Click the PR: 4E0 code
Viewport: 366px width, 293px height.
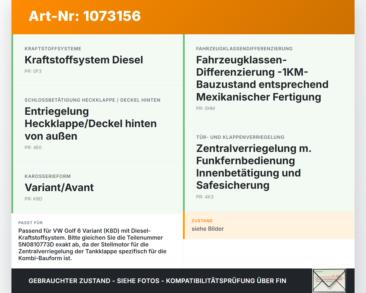(x=33, y=147)
